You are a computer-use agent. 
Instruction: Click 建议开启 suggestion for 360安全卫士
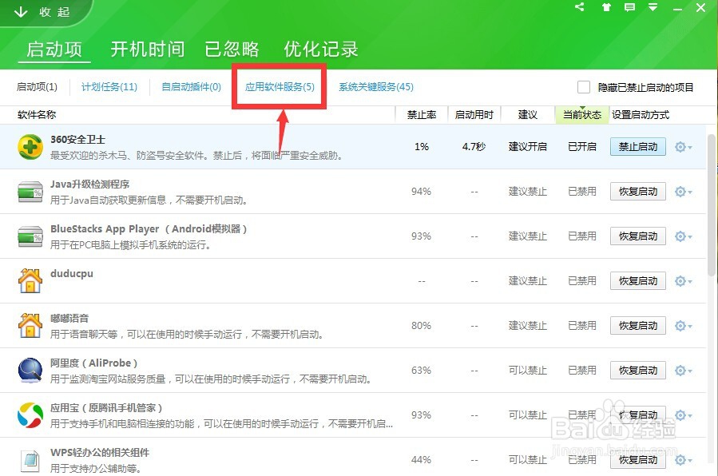(527, 146)
